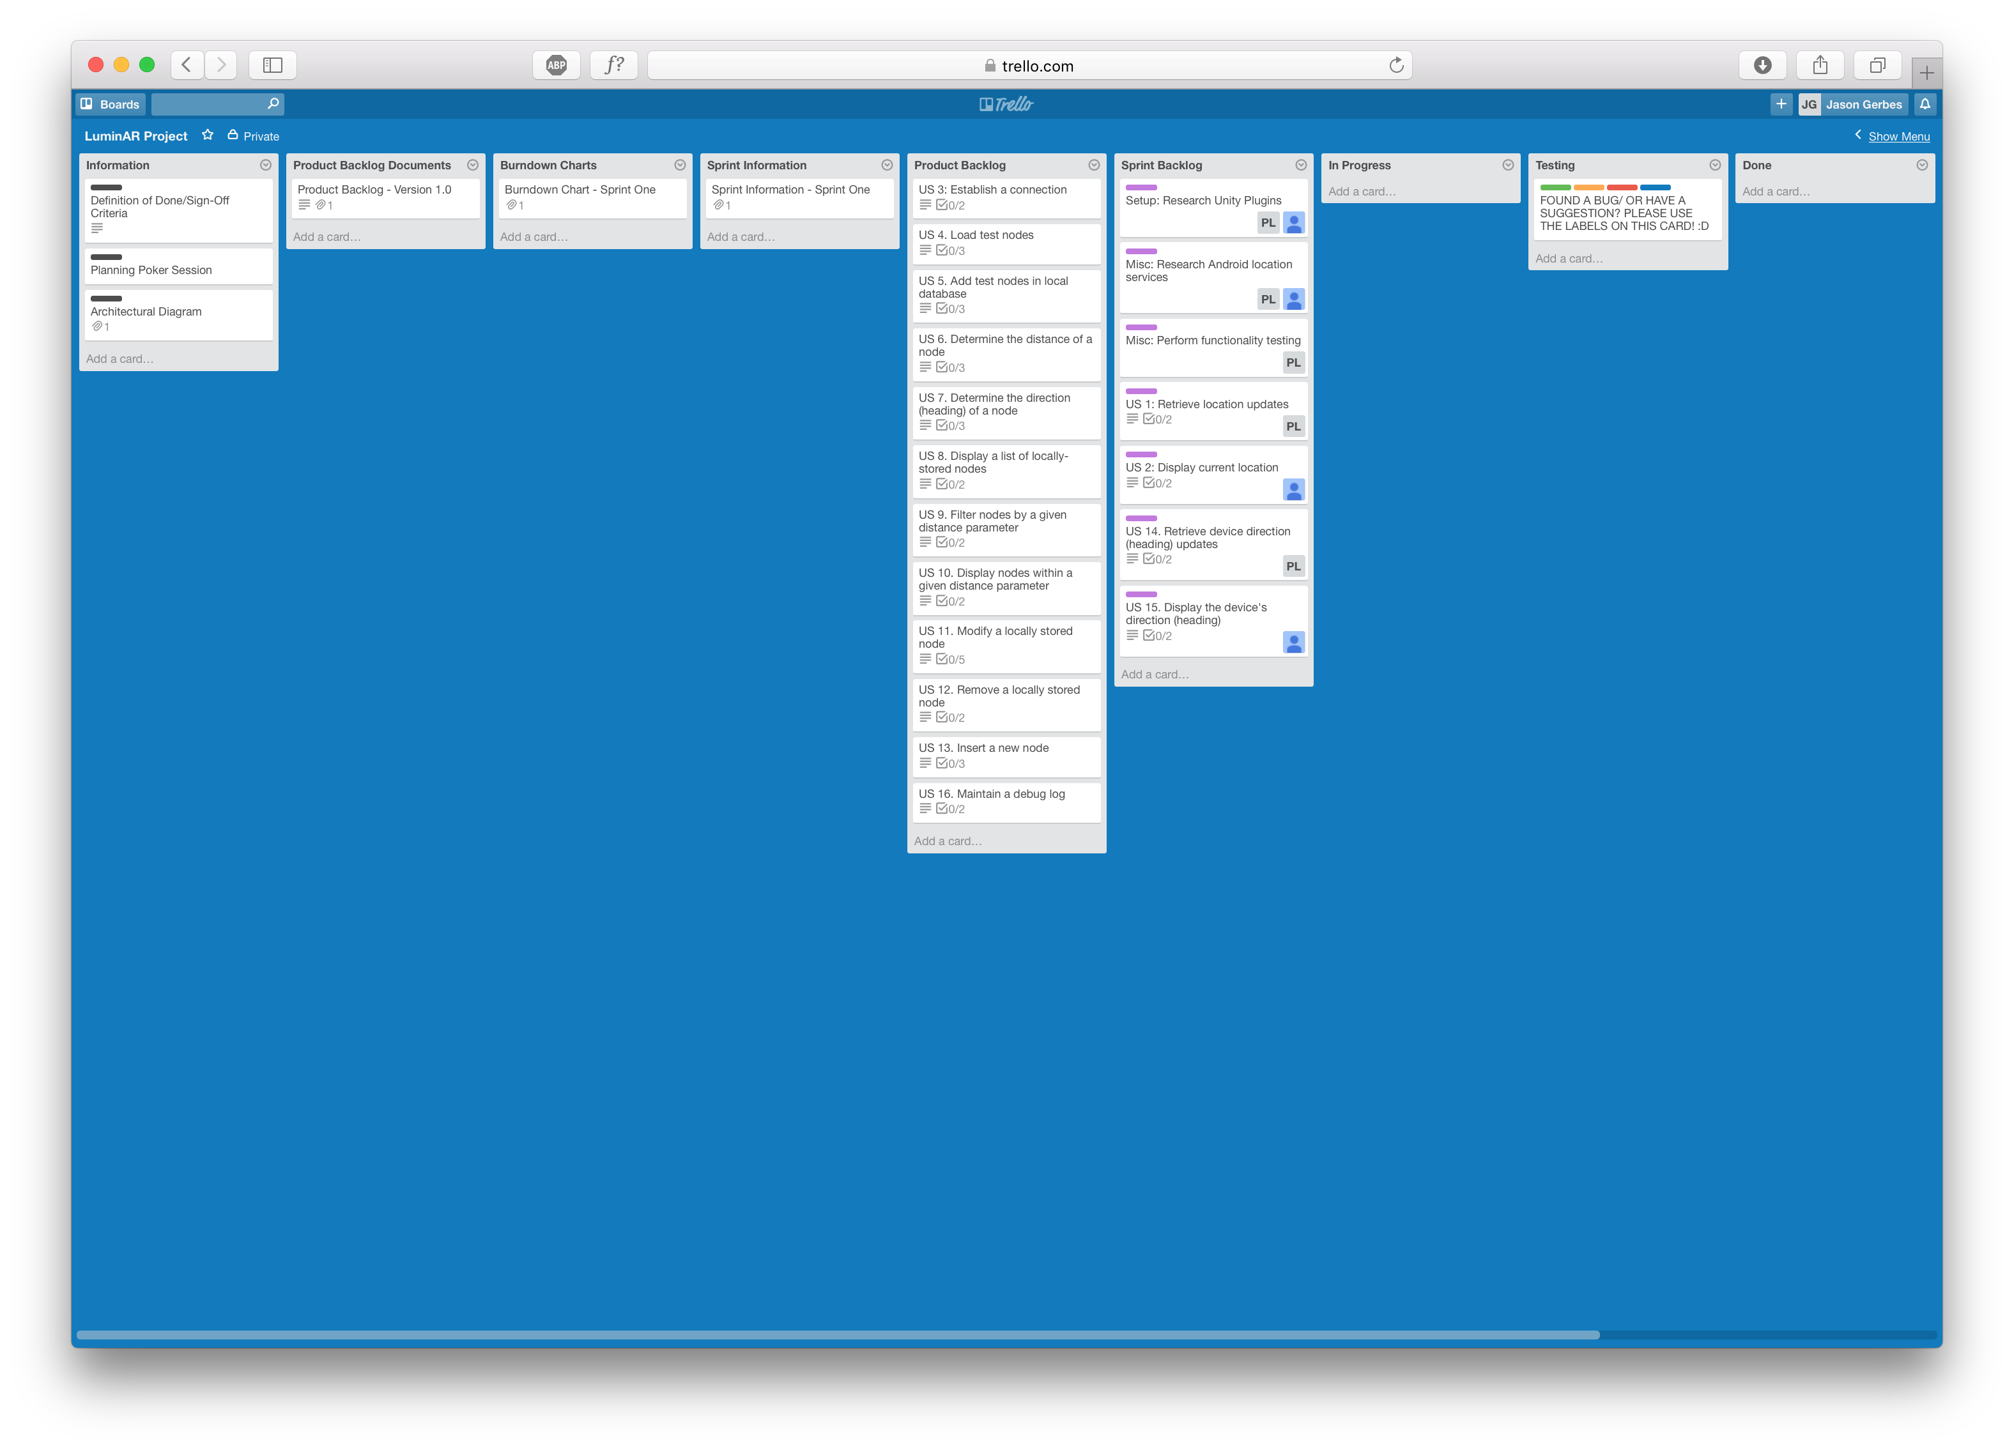Image resolution: width=2014 pixels, height=1450 pixels.
Task: Click the JG user avatar
Action: 1809,104
